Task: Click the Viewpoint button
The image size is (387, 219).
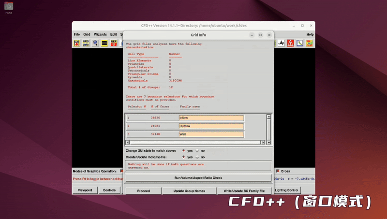Action: (x=85, y=190)
